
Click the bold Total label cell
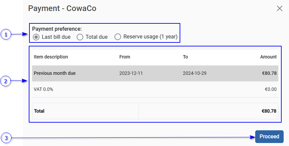coord(39,111)
